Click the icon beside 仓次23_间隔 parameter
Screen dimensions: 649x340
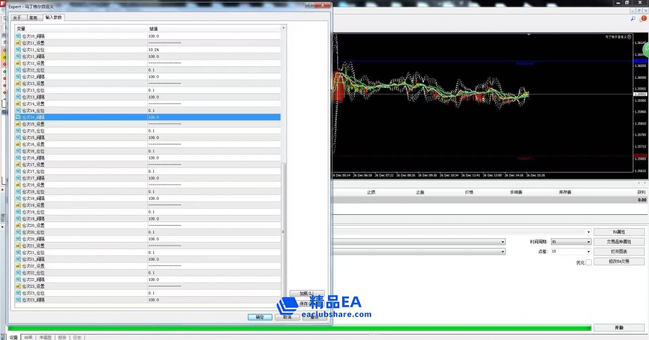pos(18,300)
